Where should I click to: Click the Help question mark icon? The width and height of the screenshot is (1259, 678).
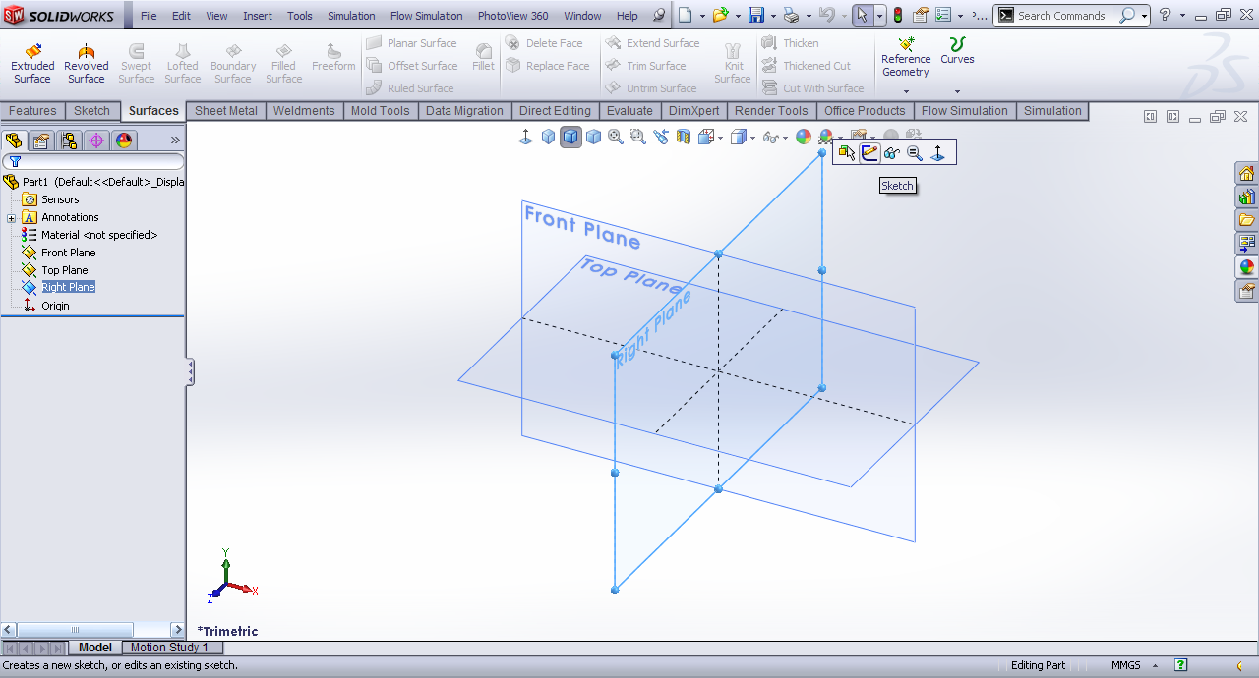(x=1166, y=15)
